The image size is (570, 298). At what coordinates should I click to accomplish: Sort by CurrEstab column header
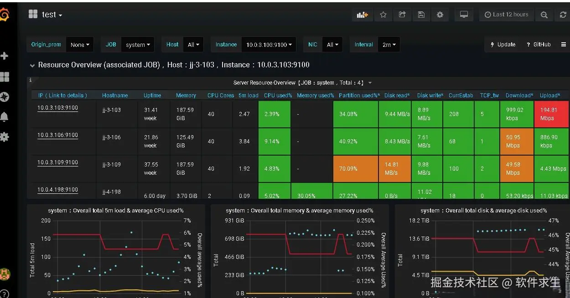(x=461, y=96)
